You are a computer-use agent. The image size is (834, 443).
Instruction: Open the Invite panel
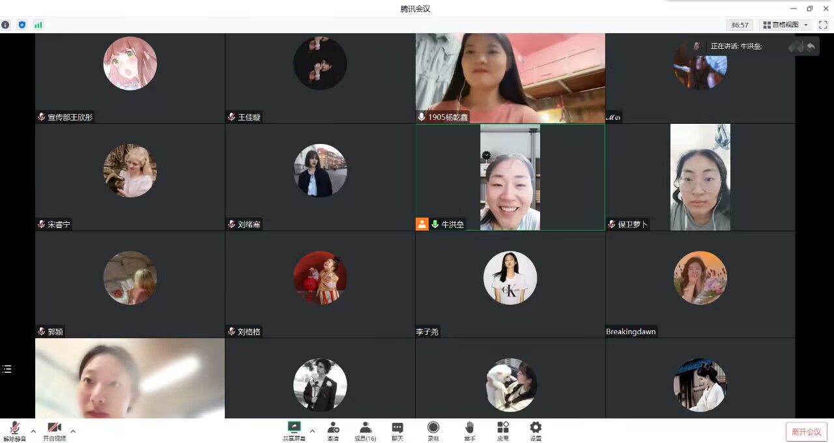coord(333,430)
